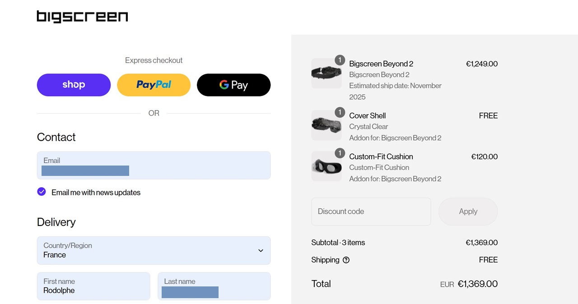This screenshot has height=304, width=578.
Task: Pay with Shop Pay button
Action: (x=74, y=85)
